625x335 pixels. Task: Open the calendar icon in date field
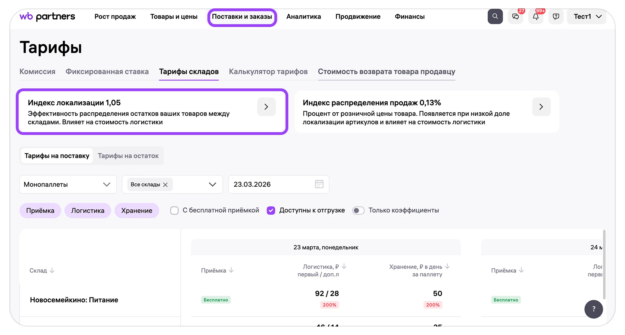click(x=319, y=184)
